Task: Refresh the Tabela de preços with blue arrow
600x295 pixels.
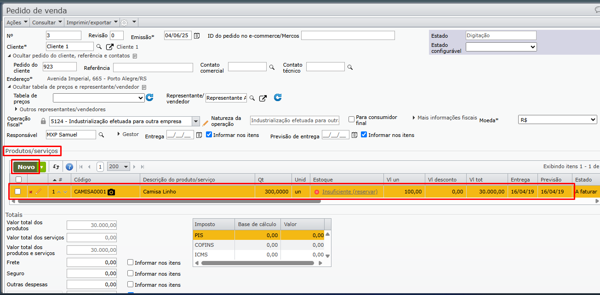Action: pos(149,97)
